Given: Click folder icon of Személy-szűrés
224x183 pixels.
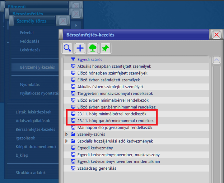Looking at the screenshot, I should [x=73, y=134].
